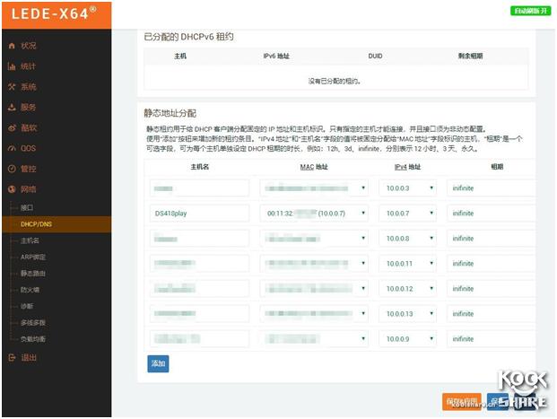
Task: Open the 负载均衡 submenu item
Action: (x=32, y=339)
